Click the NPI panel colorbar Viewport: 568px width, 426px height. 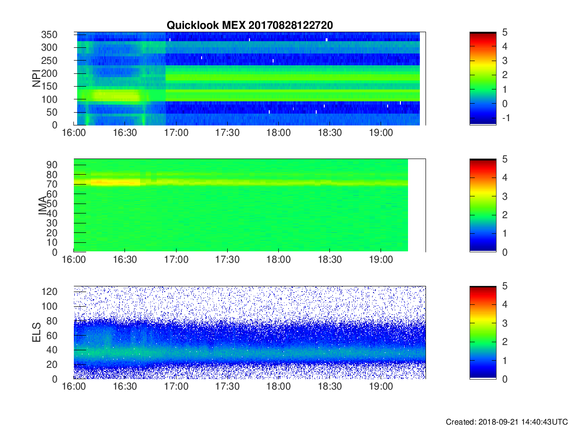coord(483,79)
